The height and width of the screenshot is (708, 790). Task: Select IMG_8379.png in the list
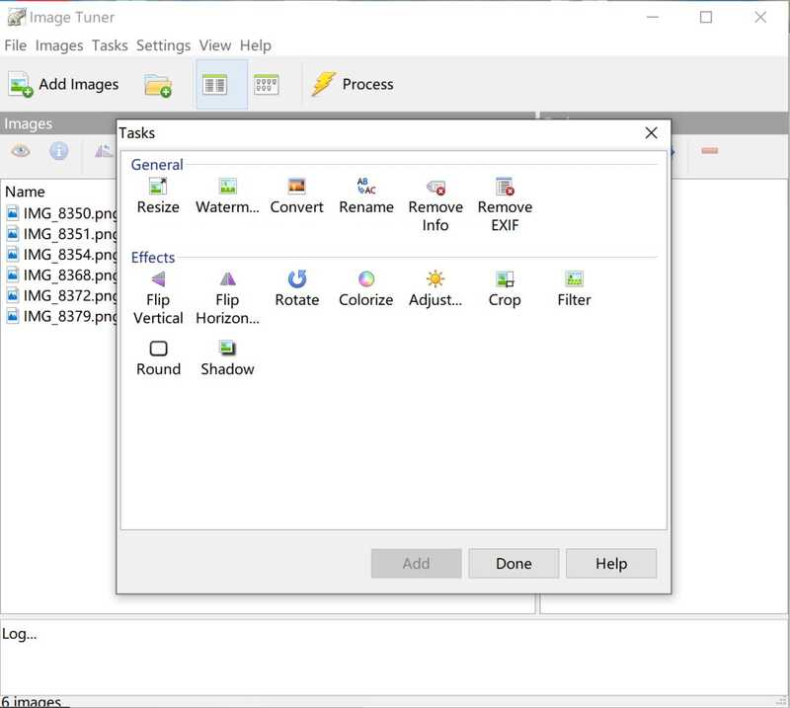tap(61, 316)
